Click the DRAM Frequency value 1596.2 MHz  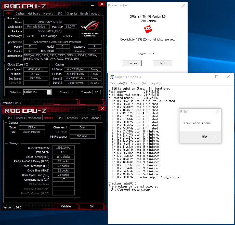pyautogui.click(x=63, y=148)
